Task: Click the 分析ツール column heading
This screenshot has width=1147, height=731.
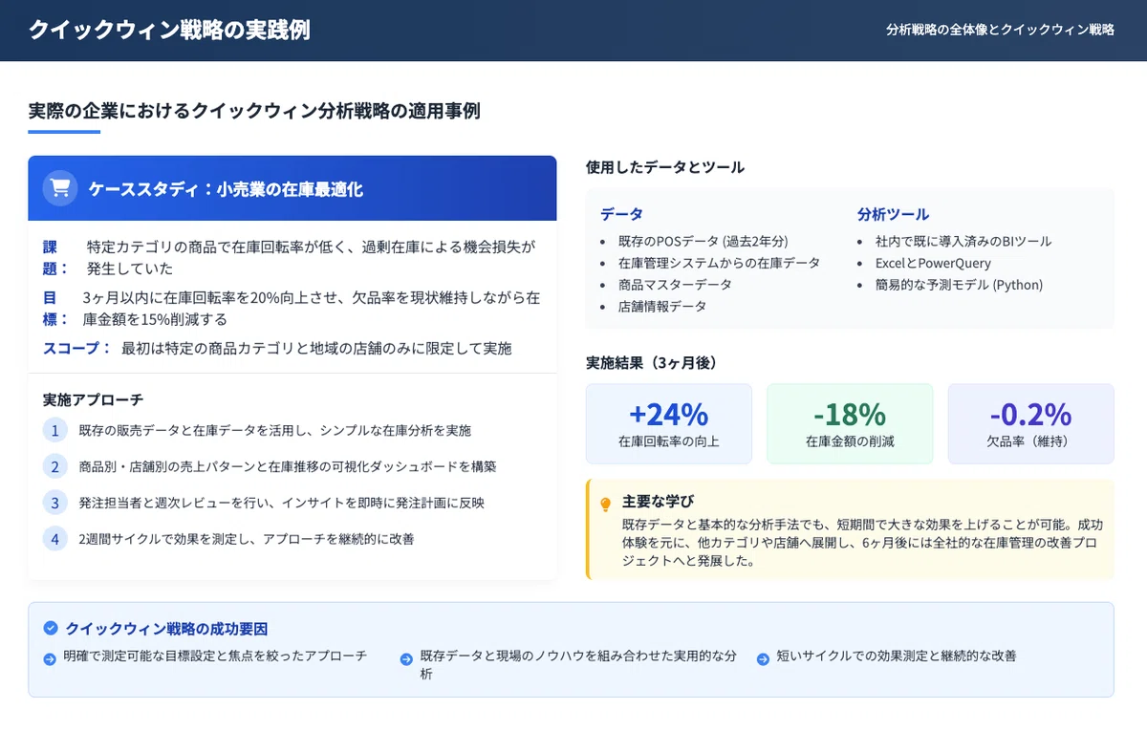Action: [x=893, y=214]
